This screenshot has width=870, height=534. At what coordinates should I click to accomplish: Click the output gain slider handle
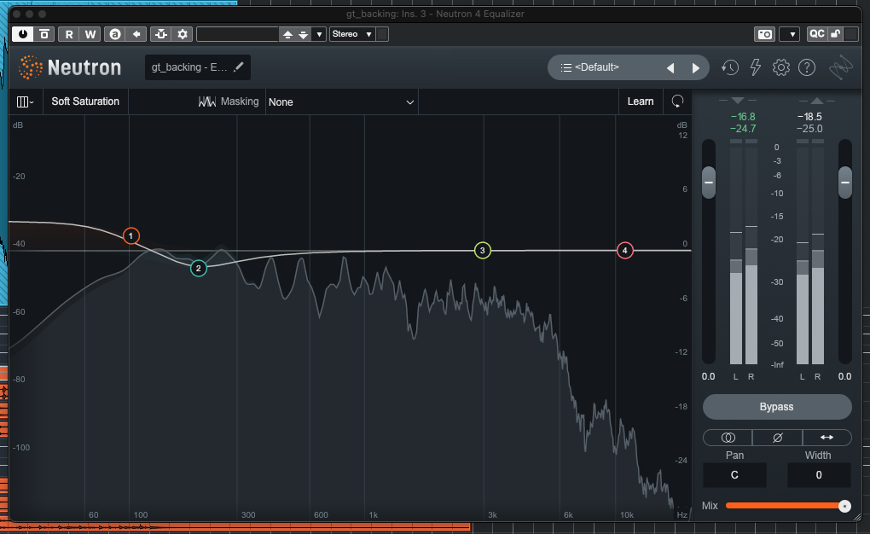click(844, 182)
